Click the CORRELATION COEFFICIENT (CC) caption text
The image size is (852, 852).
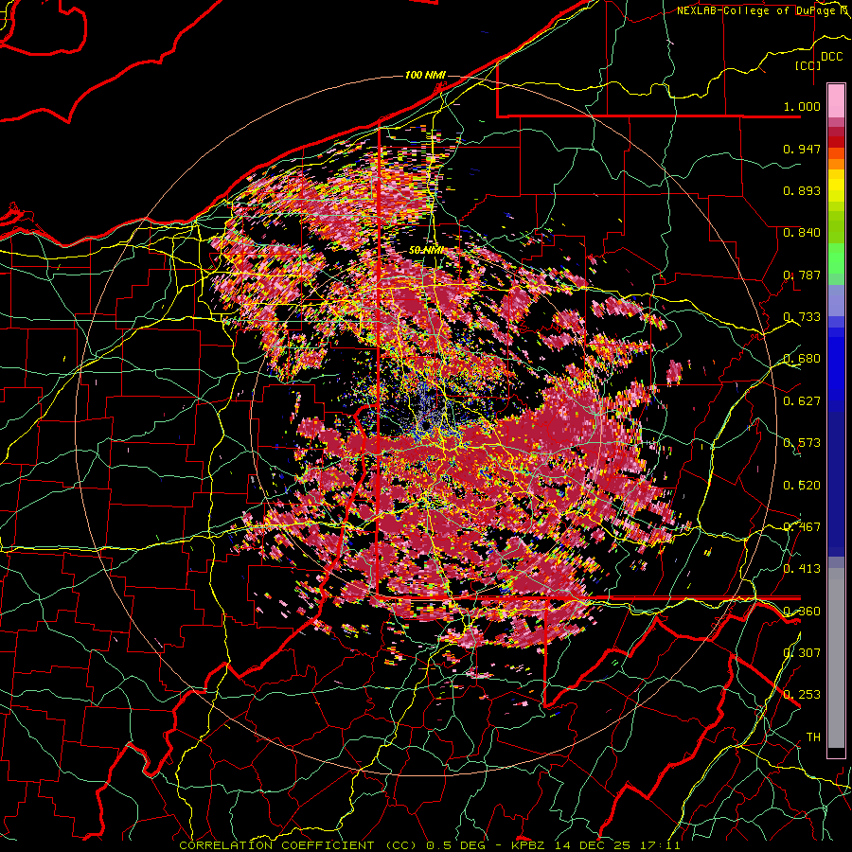tap(298, 845)
